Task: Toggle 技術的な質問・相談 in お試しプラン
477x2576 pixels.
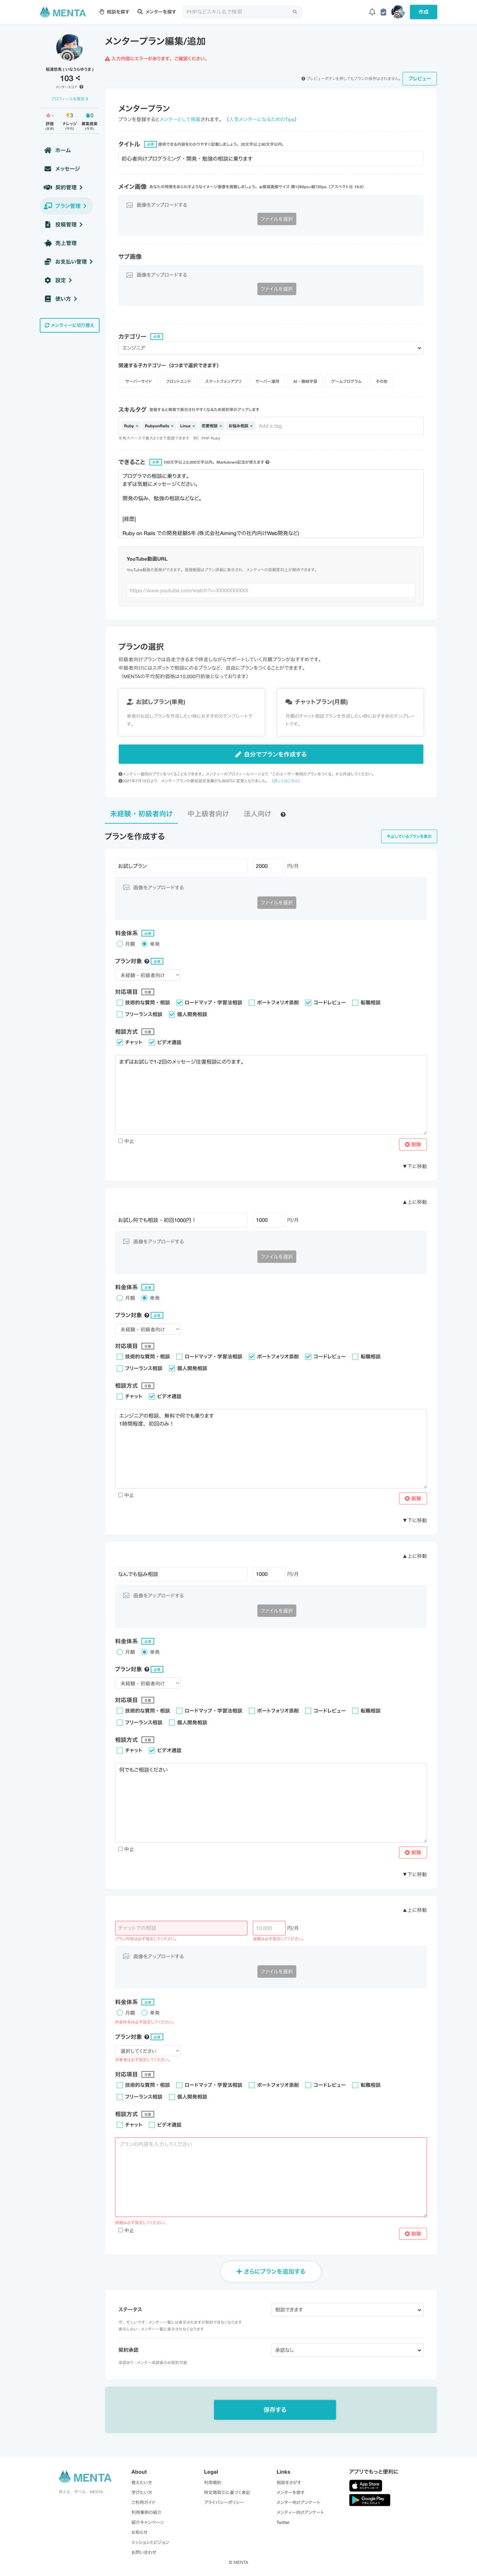Action: point(120,1002)
